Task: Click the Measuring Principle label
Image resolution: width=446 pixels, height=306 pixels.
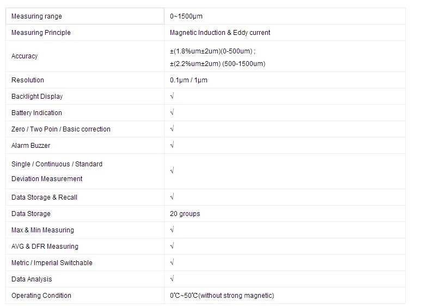Action: [41, 33]
